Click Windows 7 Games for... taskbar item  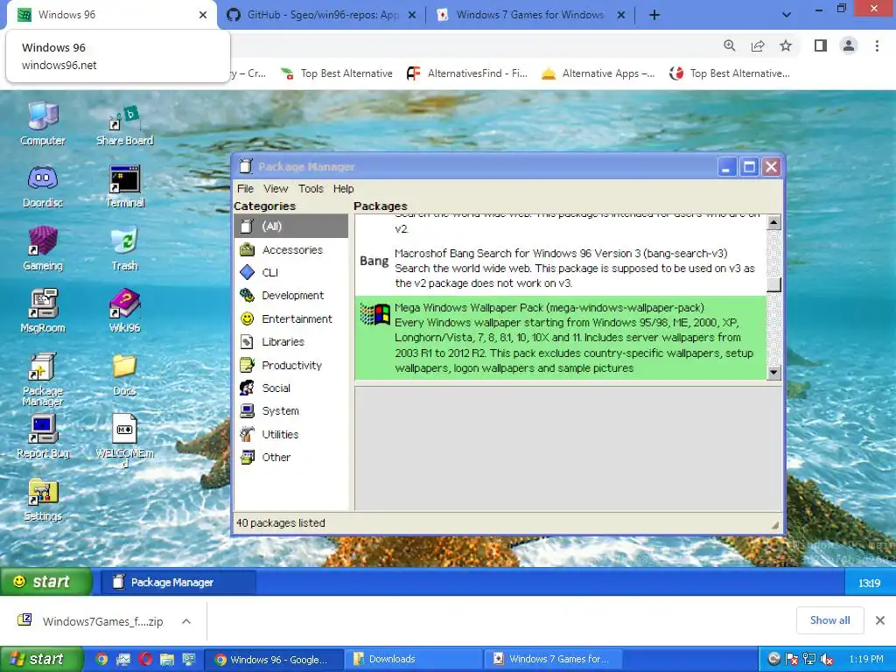[x=553, y=659]
